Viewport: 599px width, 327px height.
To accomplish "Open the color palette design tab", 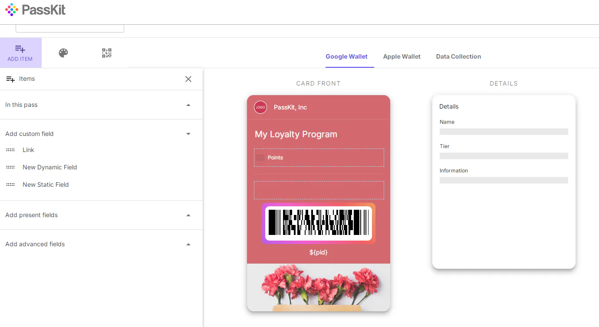I will 63,53.
